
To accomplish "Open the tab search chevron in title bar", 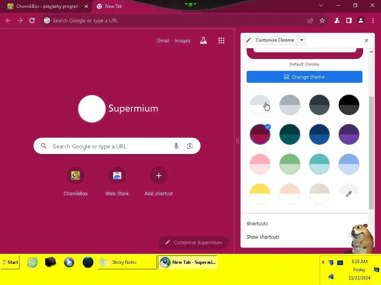I will tap(321, 5).
